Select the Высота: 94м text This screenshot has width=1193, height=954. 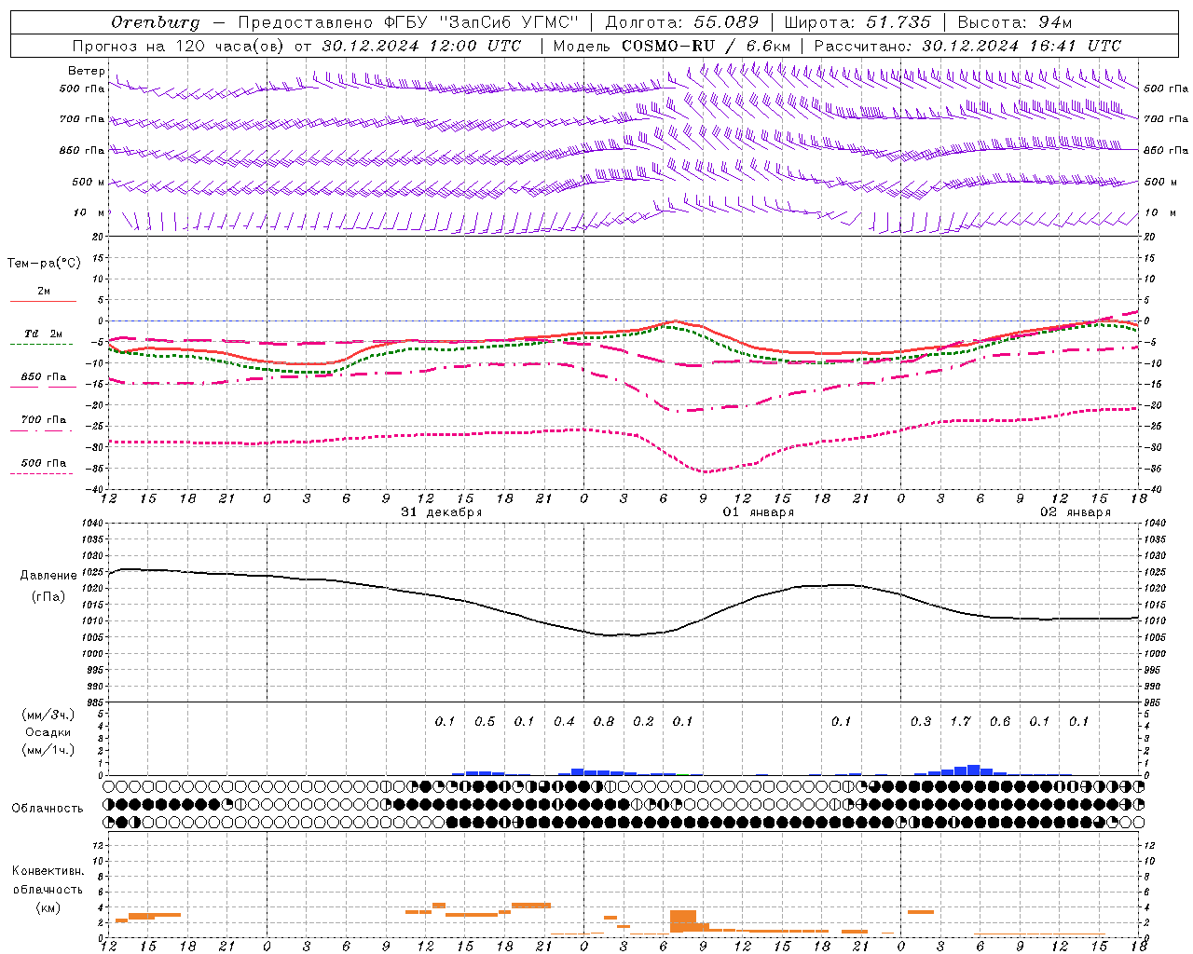pos(1015,22)
